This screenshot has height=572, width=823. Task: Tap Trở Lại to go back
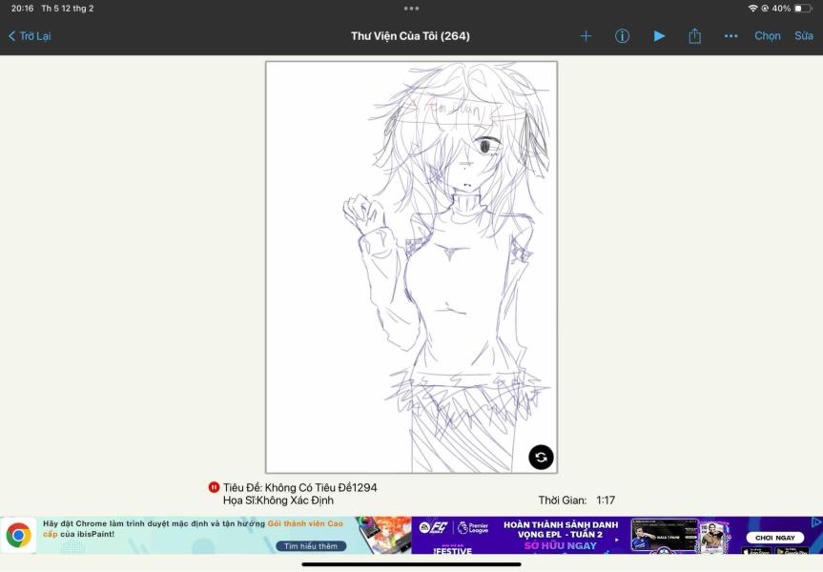coord(34,35)
